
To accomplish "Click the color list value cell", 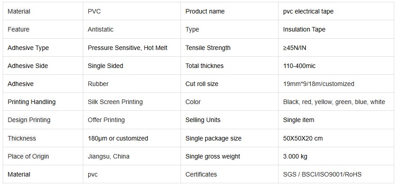I will (x=334, y=102).
